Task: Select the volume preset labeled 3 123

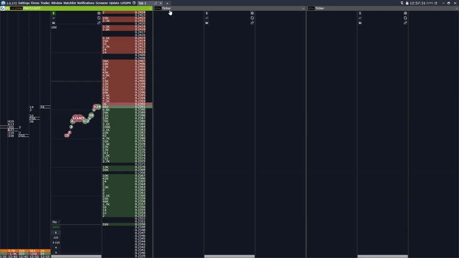Action: pos(56,243)
